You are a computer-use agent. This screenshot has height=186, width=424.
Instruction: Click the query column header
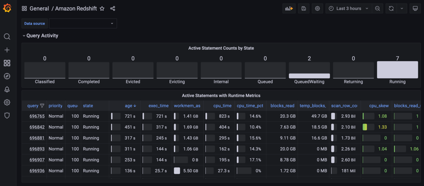coord(33,106)
